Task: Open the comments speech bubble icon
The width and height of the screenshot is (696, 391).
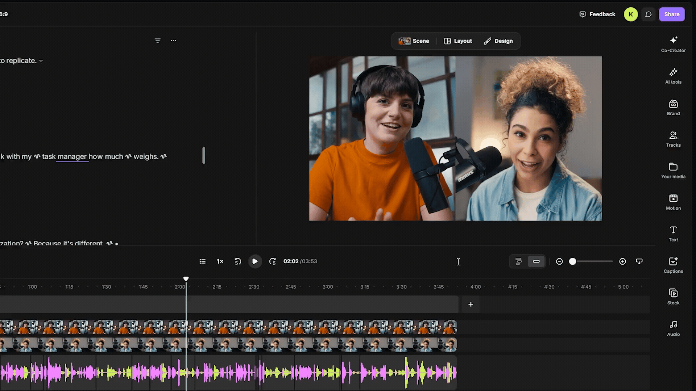Action: click(x=649, y=14)
